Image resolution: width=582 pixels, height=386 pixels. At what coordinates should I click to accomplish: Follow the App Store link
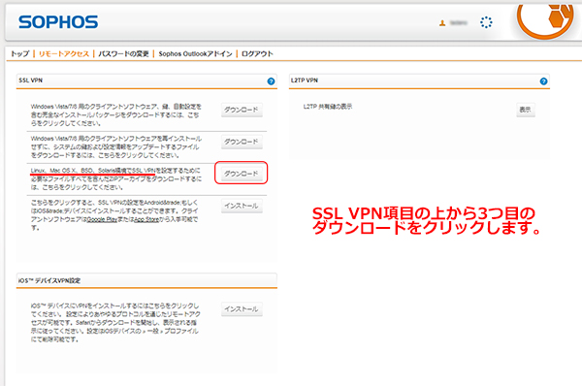click(x=146, y=220)
